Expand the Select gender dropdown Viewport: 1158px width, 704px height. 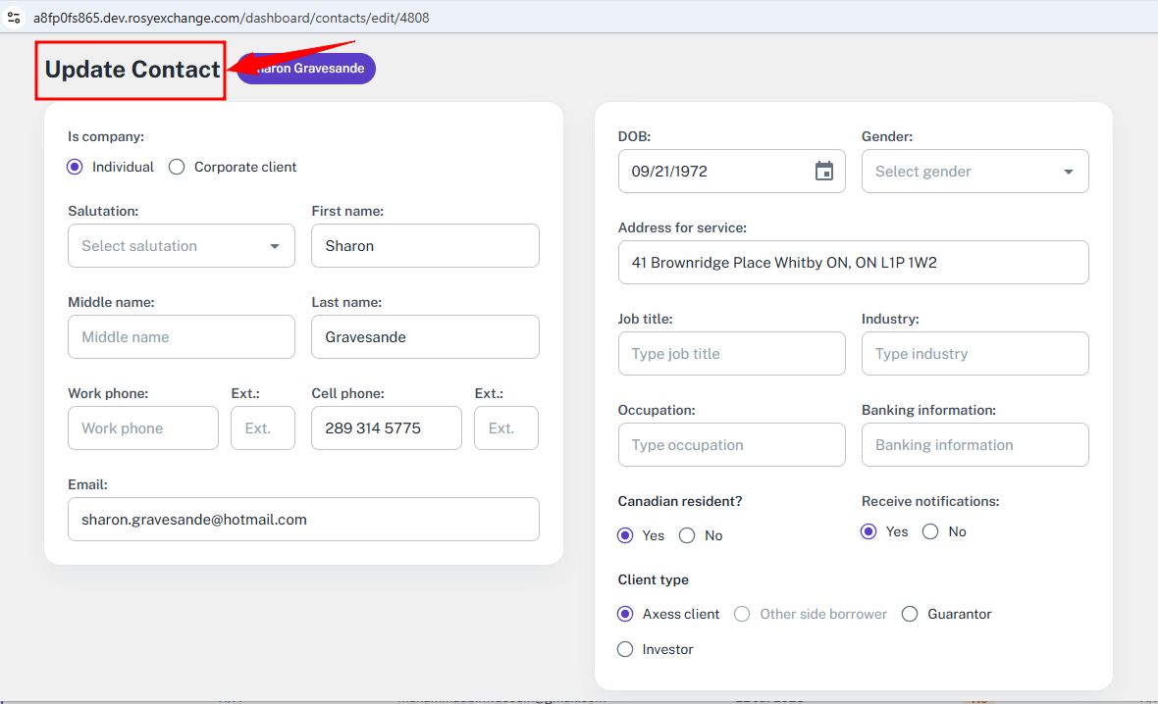974,172
